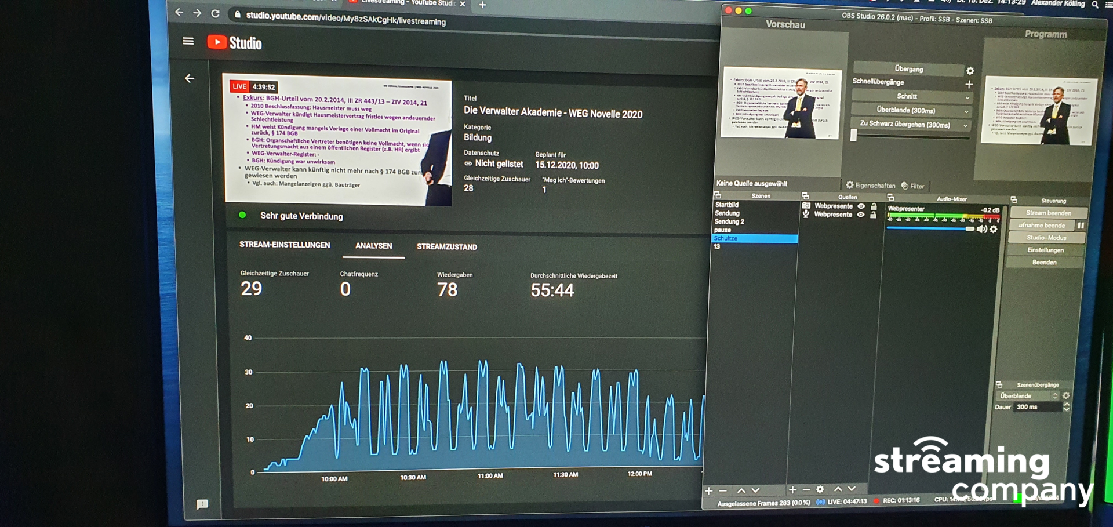
Task: Click the Übergang button in OBS
Action: (x=908, y=69)
